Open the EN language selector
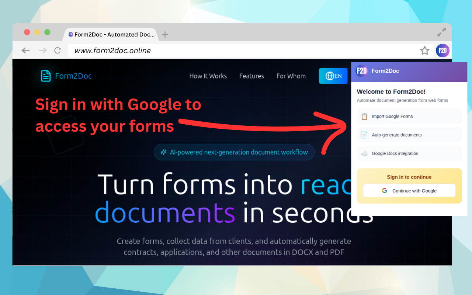This screenshot has height=295, width=472. (x=333, y=76)
